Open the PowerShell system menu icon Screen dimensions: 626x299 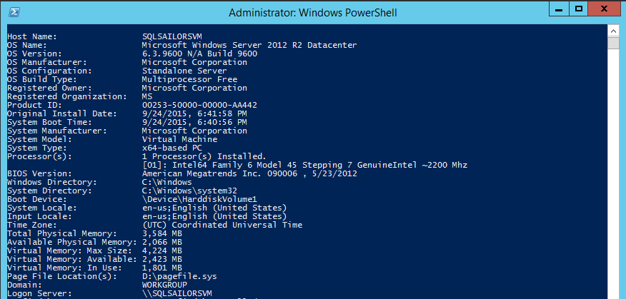pyautogui.click(x=15, y=12)
